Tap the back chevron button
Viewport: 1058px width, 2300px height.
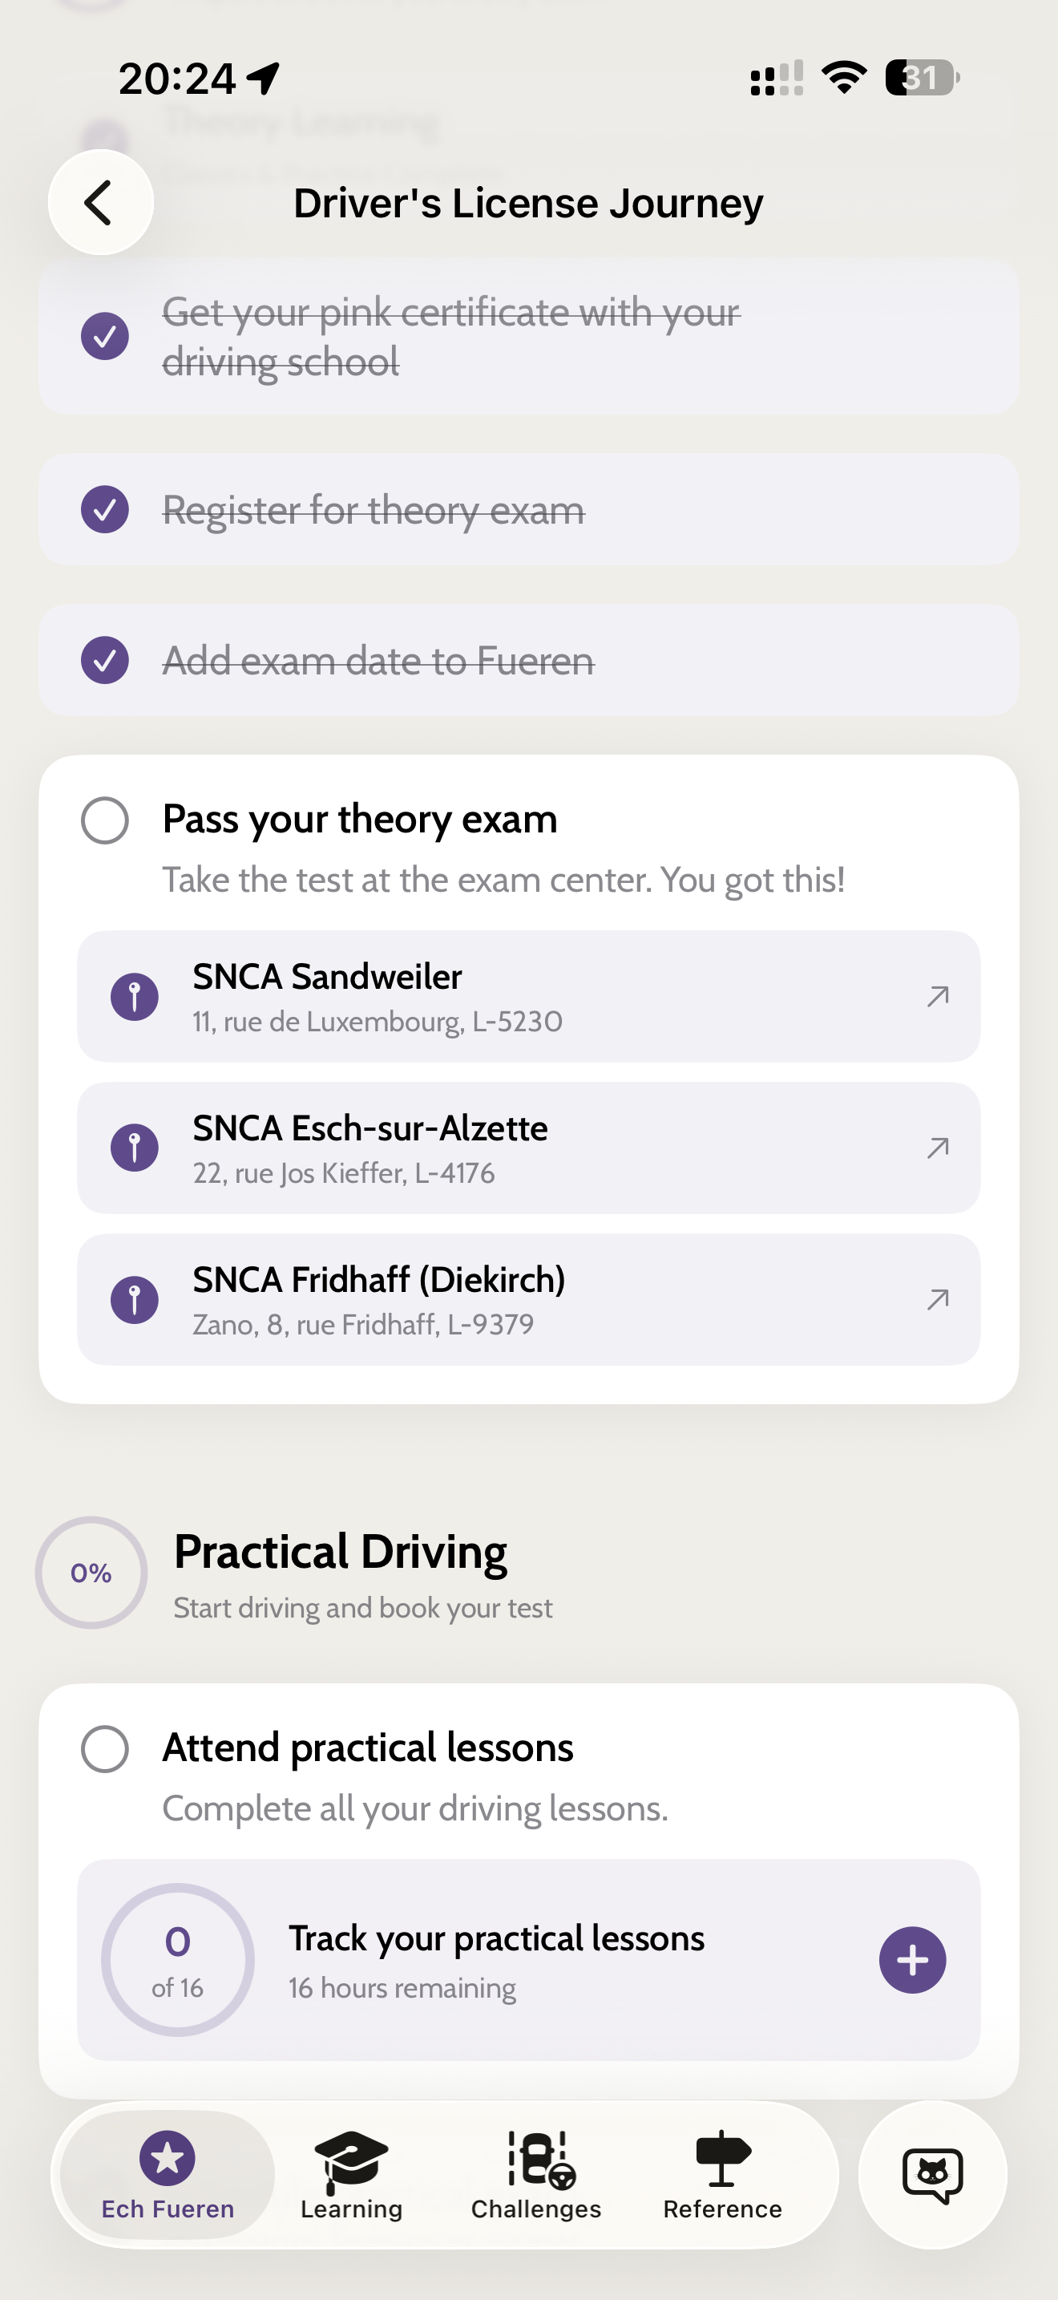pyautogui.click(x=100, y=203)
